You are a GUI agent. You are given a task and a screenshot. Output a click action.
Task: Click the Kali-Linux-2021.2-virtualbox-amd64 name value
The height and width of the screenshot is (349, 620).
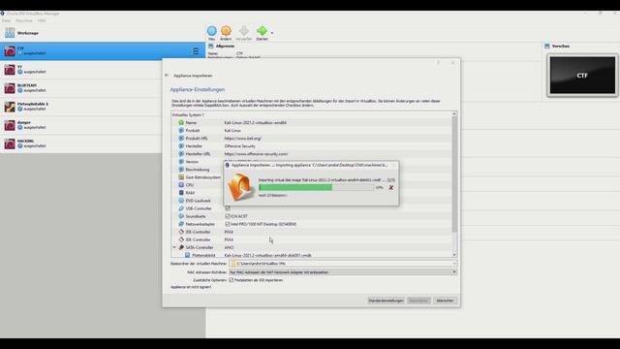pyautogui.click(x=256, y=123)
